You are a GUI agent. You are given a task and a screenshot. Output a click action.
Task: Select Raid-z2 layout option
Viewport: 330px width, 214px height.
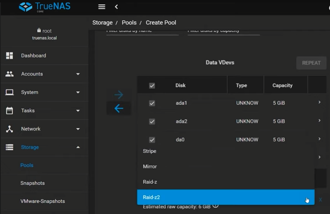226,197
